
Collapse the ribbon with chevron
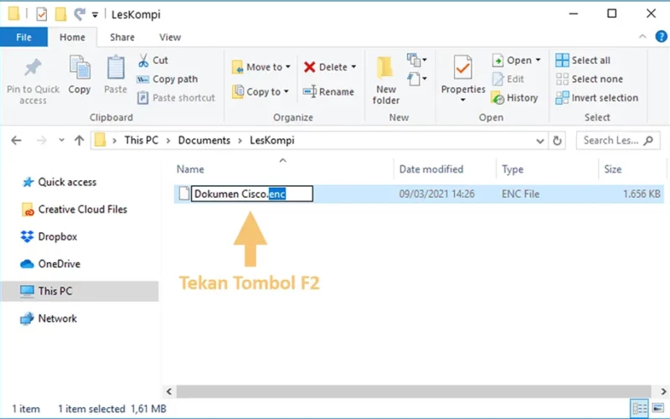pos(642,37)
